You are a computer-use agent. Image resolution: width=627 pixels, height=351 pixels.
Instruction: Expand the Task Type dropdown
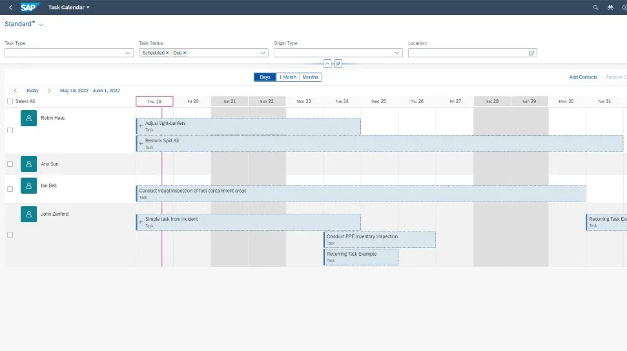(x=128, y=53)
